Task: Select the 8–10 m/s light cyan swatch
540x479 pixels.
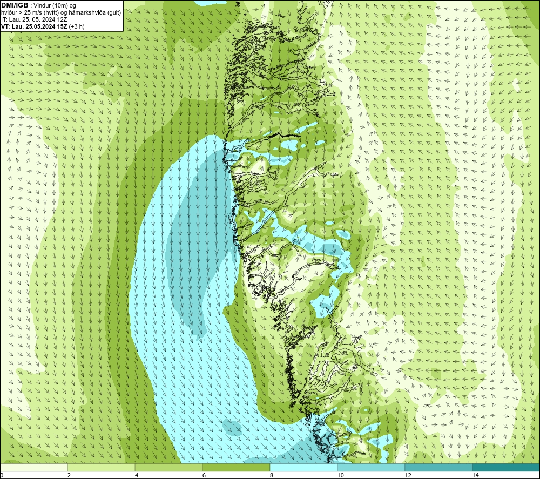Action: tap(303, 468)
